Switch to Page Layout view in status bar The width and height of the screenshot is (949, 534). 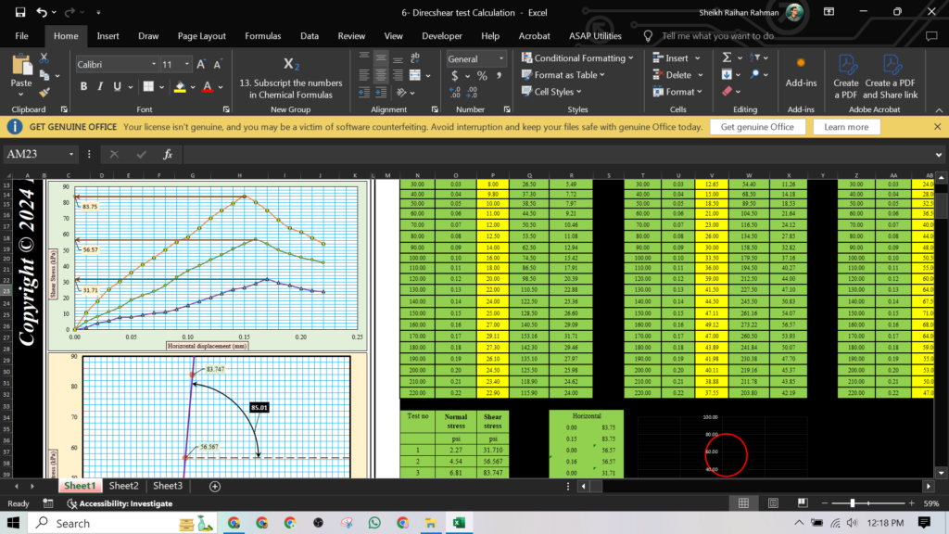tap(773, 503)
